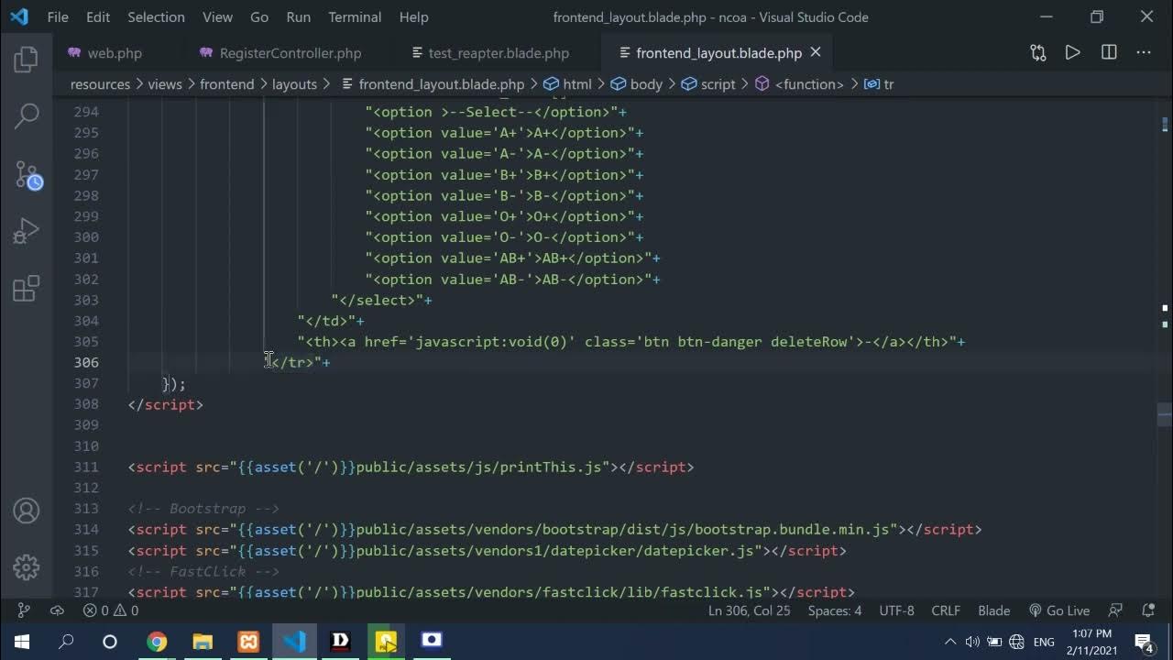
Task: Open the Accounts menu in activity bar
Action: 27,511
